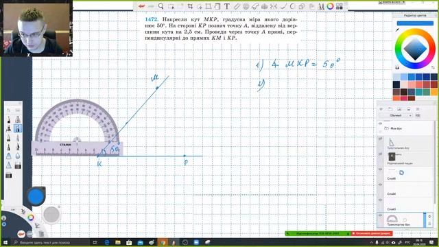Select the gradient fill brush in palette
The width and height of the screenshot is (439, 247).
[18, 165]
